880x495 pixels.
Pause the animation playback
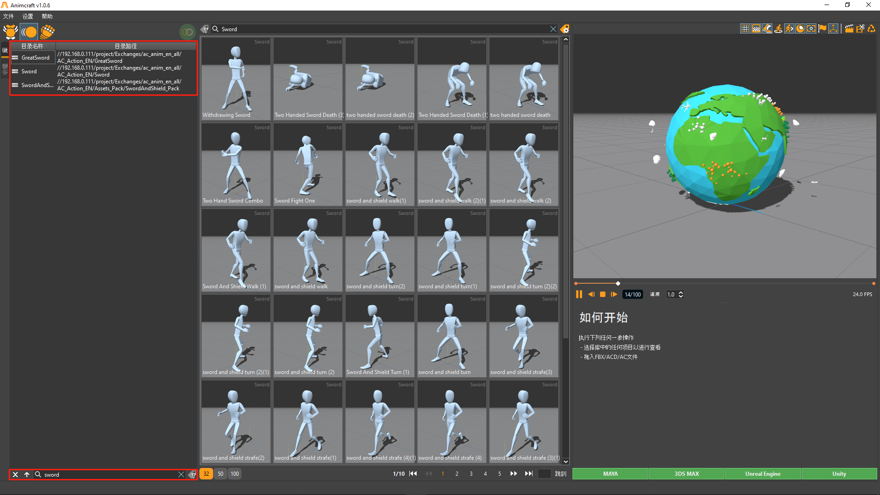(x=579, y=294)
